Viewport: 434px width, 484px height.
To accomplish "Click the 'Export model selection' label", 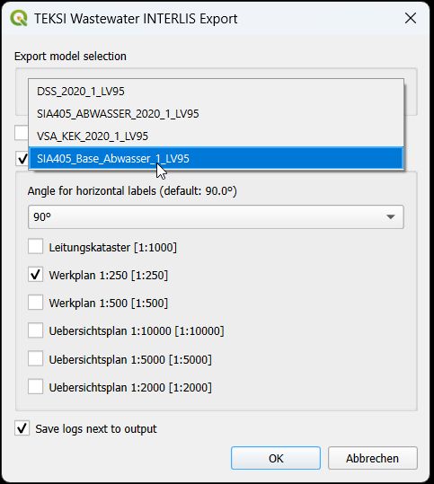I will (x=70, y=57).
